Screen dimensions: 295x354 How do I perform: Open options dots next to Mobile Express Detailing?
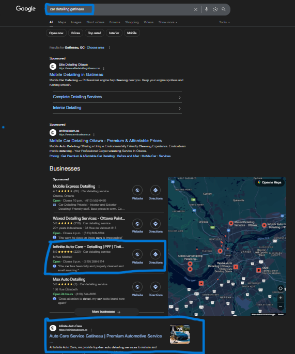click(x=99, y=186)
